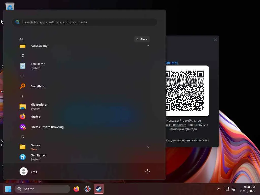Open the compass-like app on the taskbar
The height and width of the screenshot is (195, 260).
click(88, 189)
